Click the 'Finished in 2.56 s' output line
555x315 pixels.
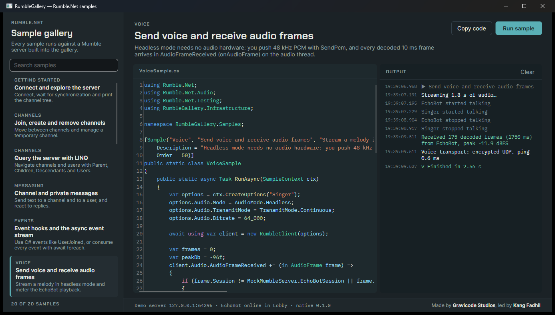click(x=451, y=166)
